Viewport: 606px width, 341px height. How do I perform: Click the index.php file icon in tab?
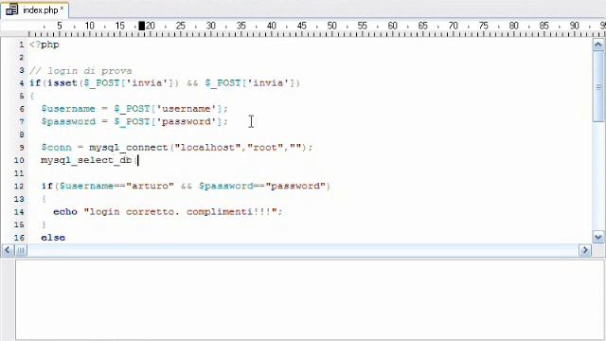tap(11, 9)
